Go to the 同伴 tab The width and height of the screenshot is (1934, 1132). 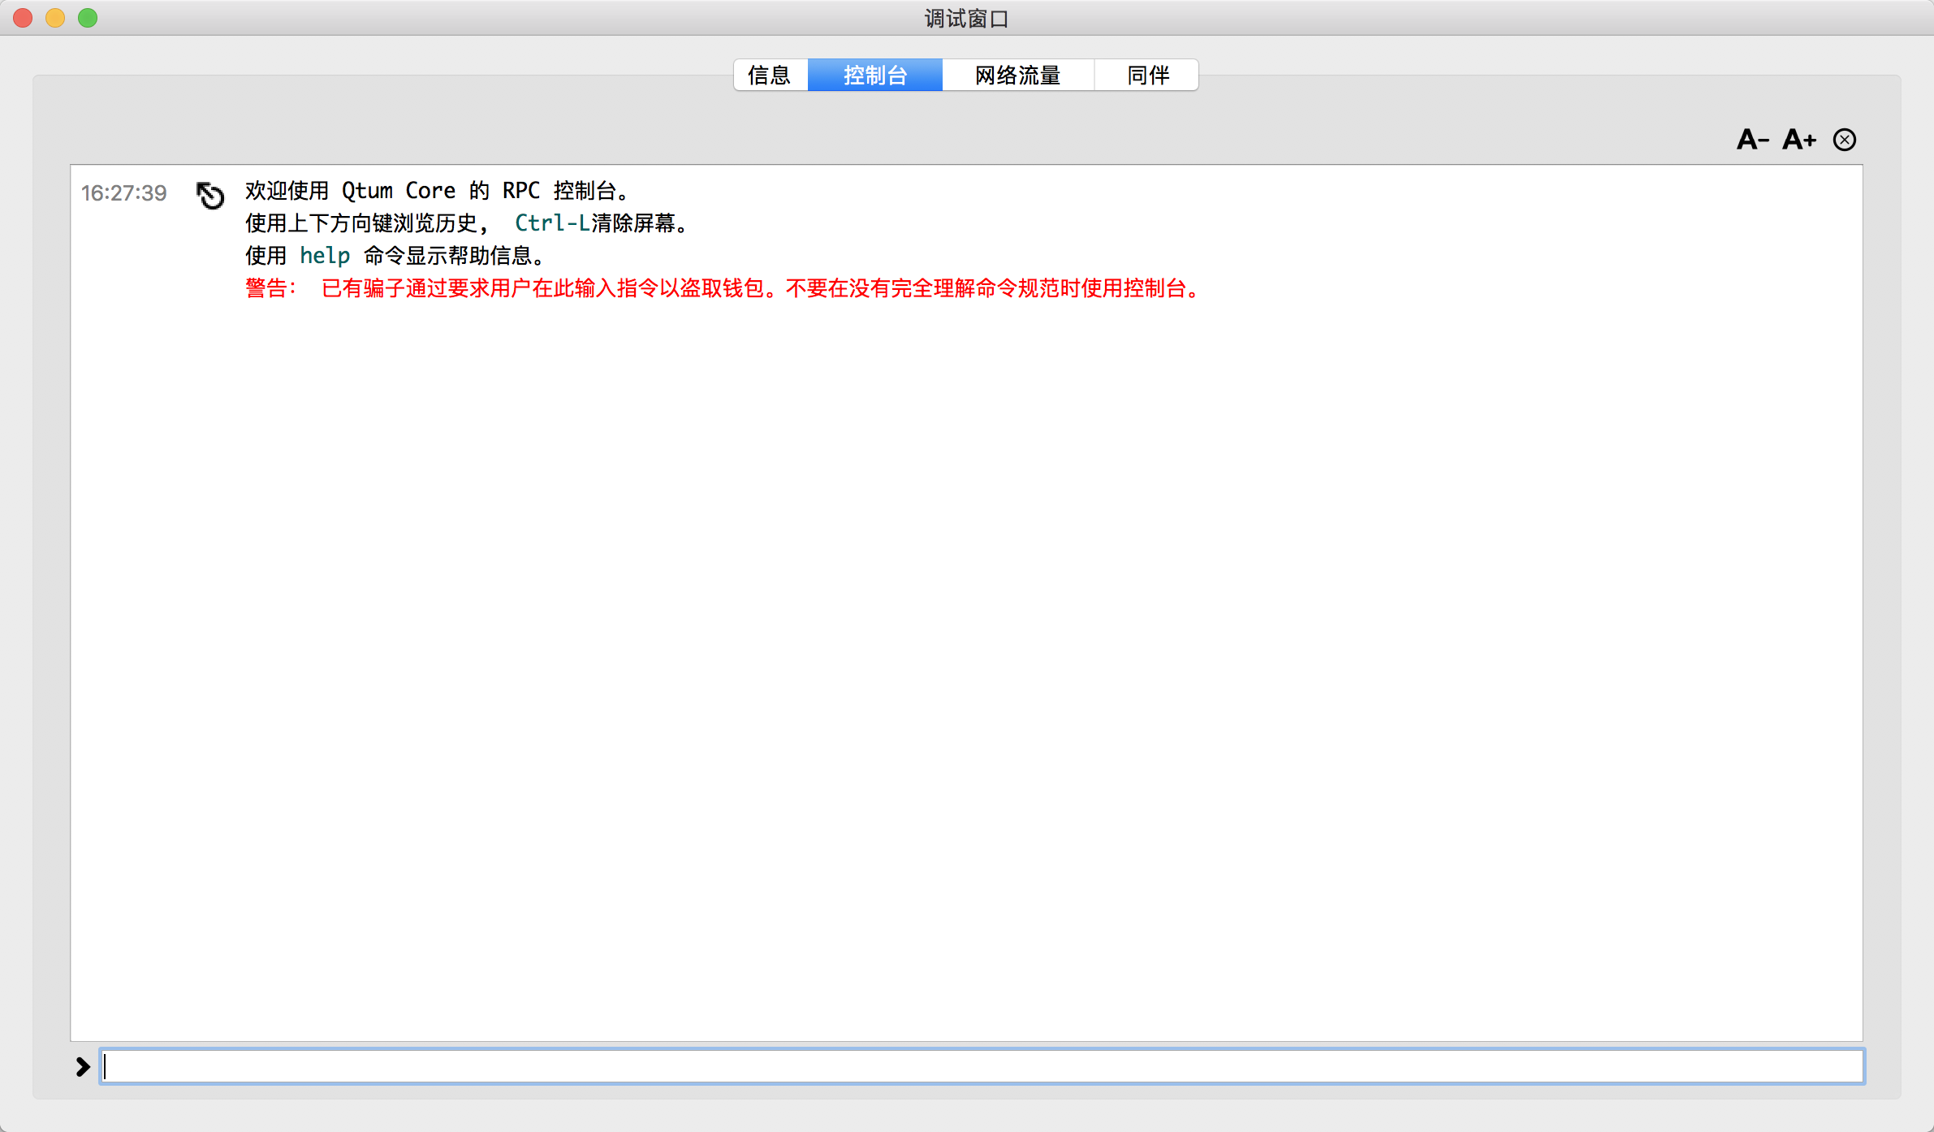click(1147, 76)
